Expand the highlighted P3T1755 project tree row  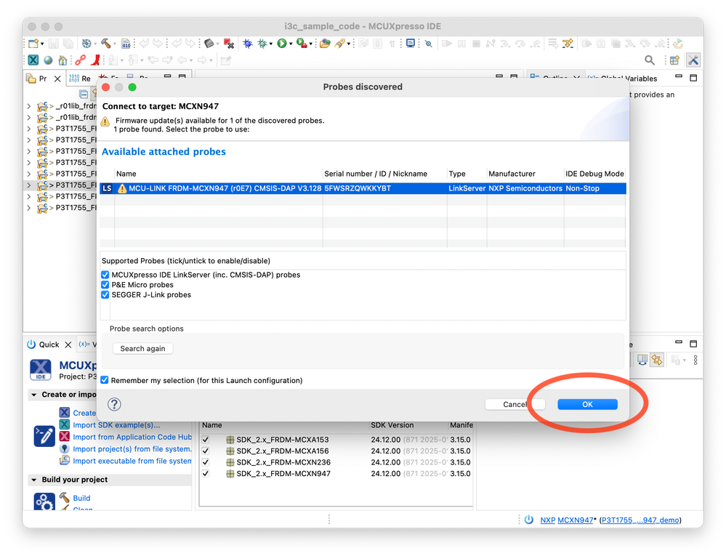tap(29, 185)
